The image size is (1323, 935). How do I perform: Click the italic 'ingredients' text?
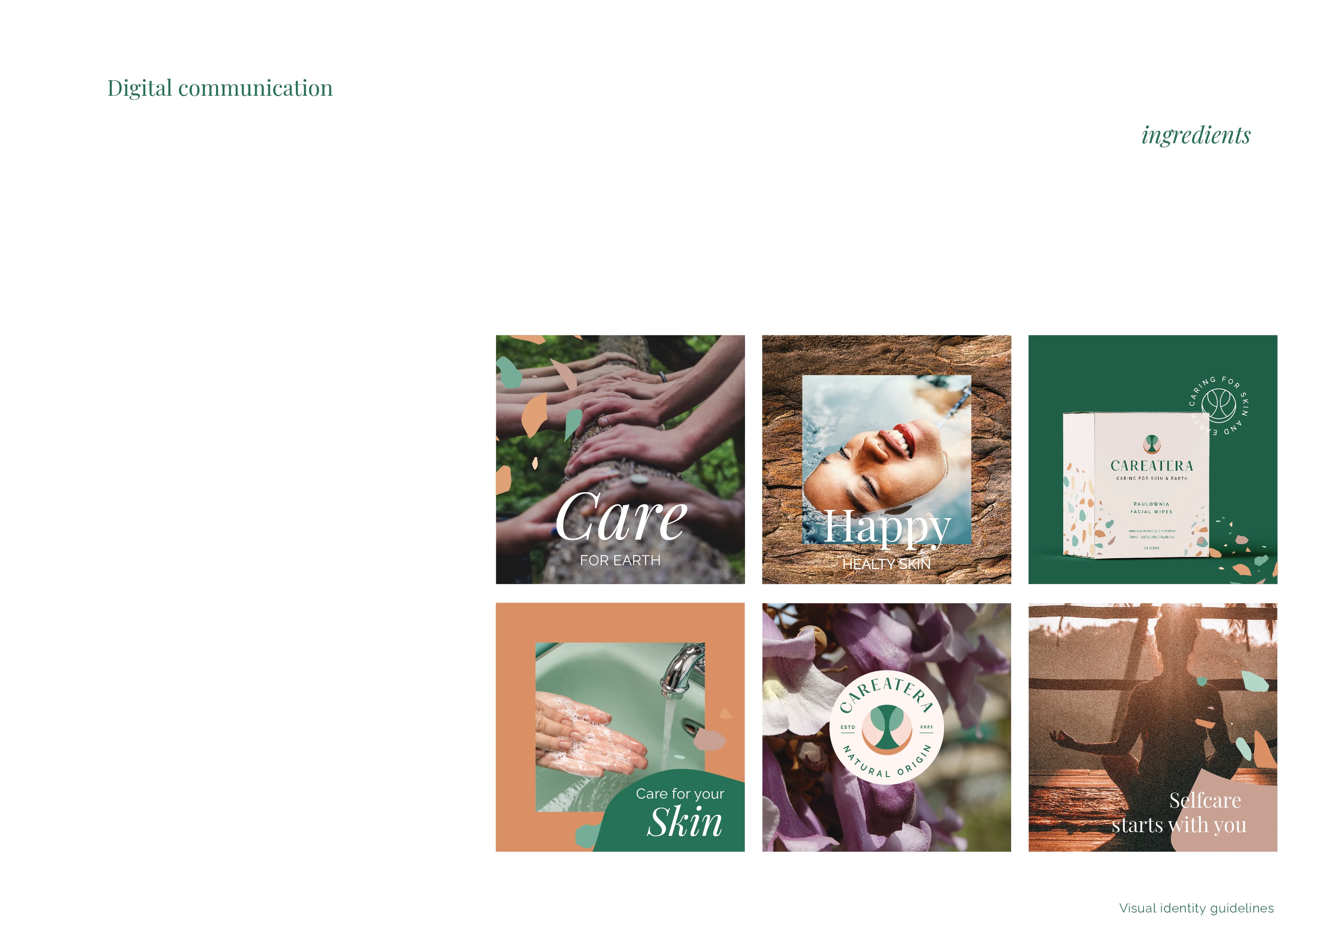point(1196,136)
